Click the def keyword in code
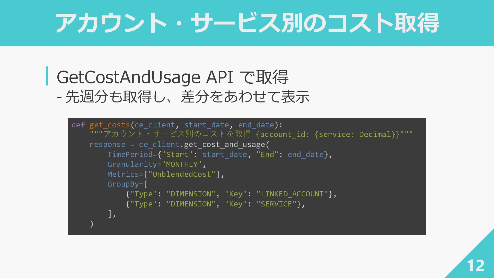Image resolution: width=494 pixels, height=278 pixels. click(78, 125)
